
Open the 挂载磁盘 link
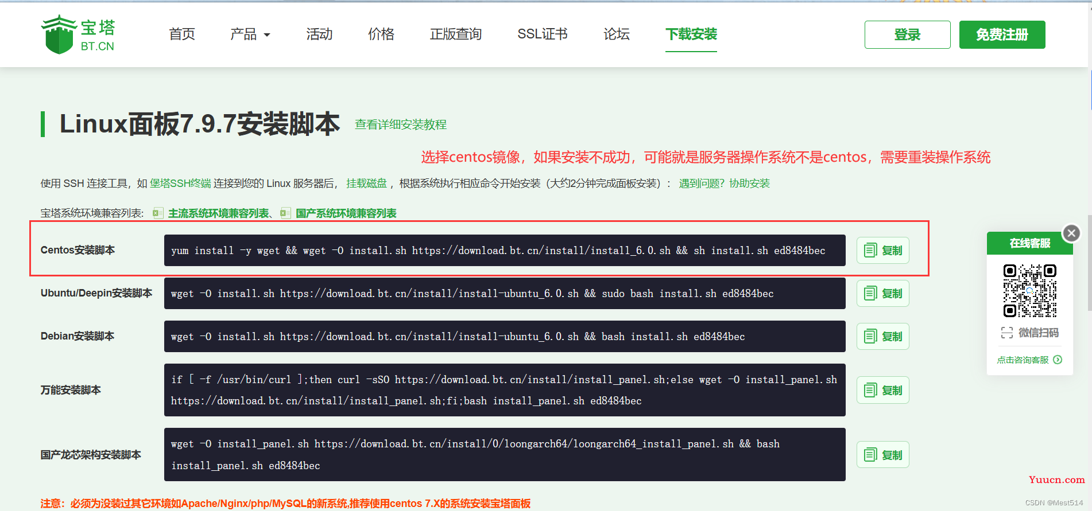[x=367, y=184]
